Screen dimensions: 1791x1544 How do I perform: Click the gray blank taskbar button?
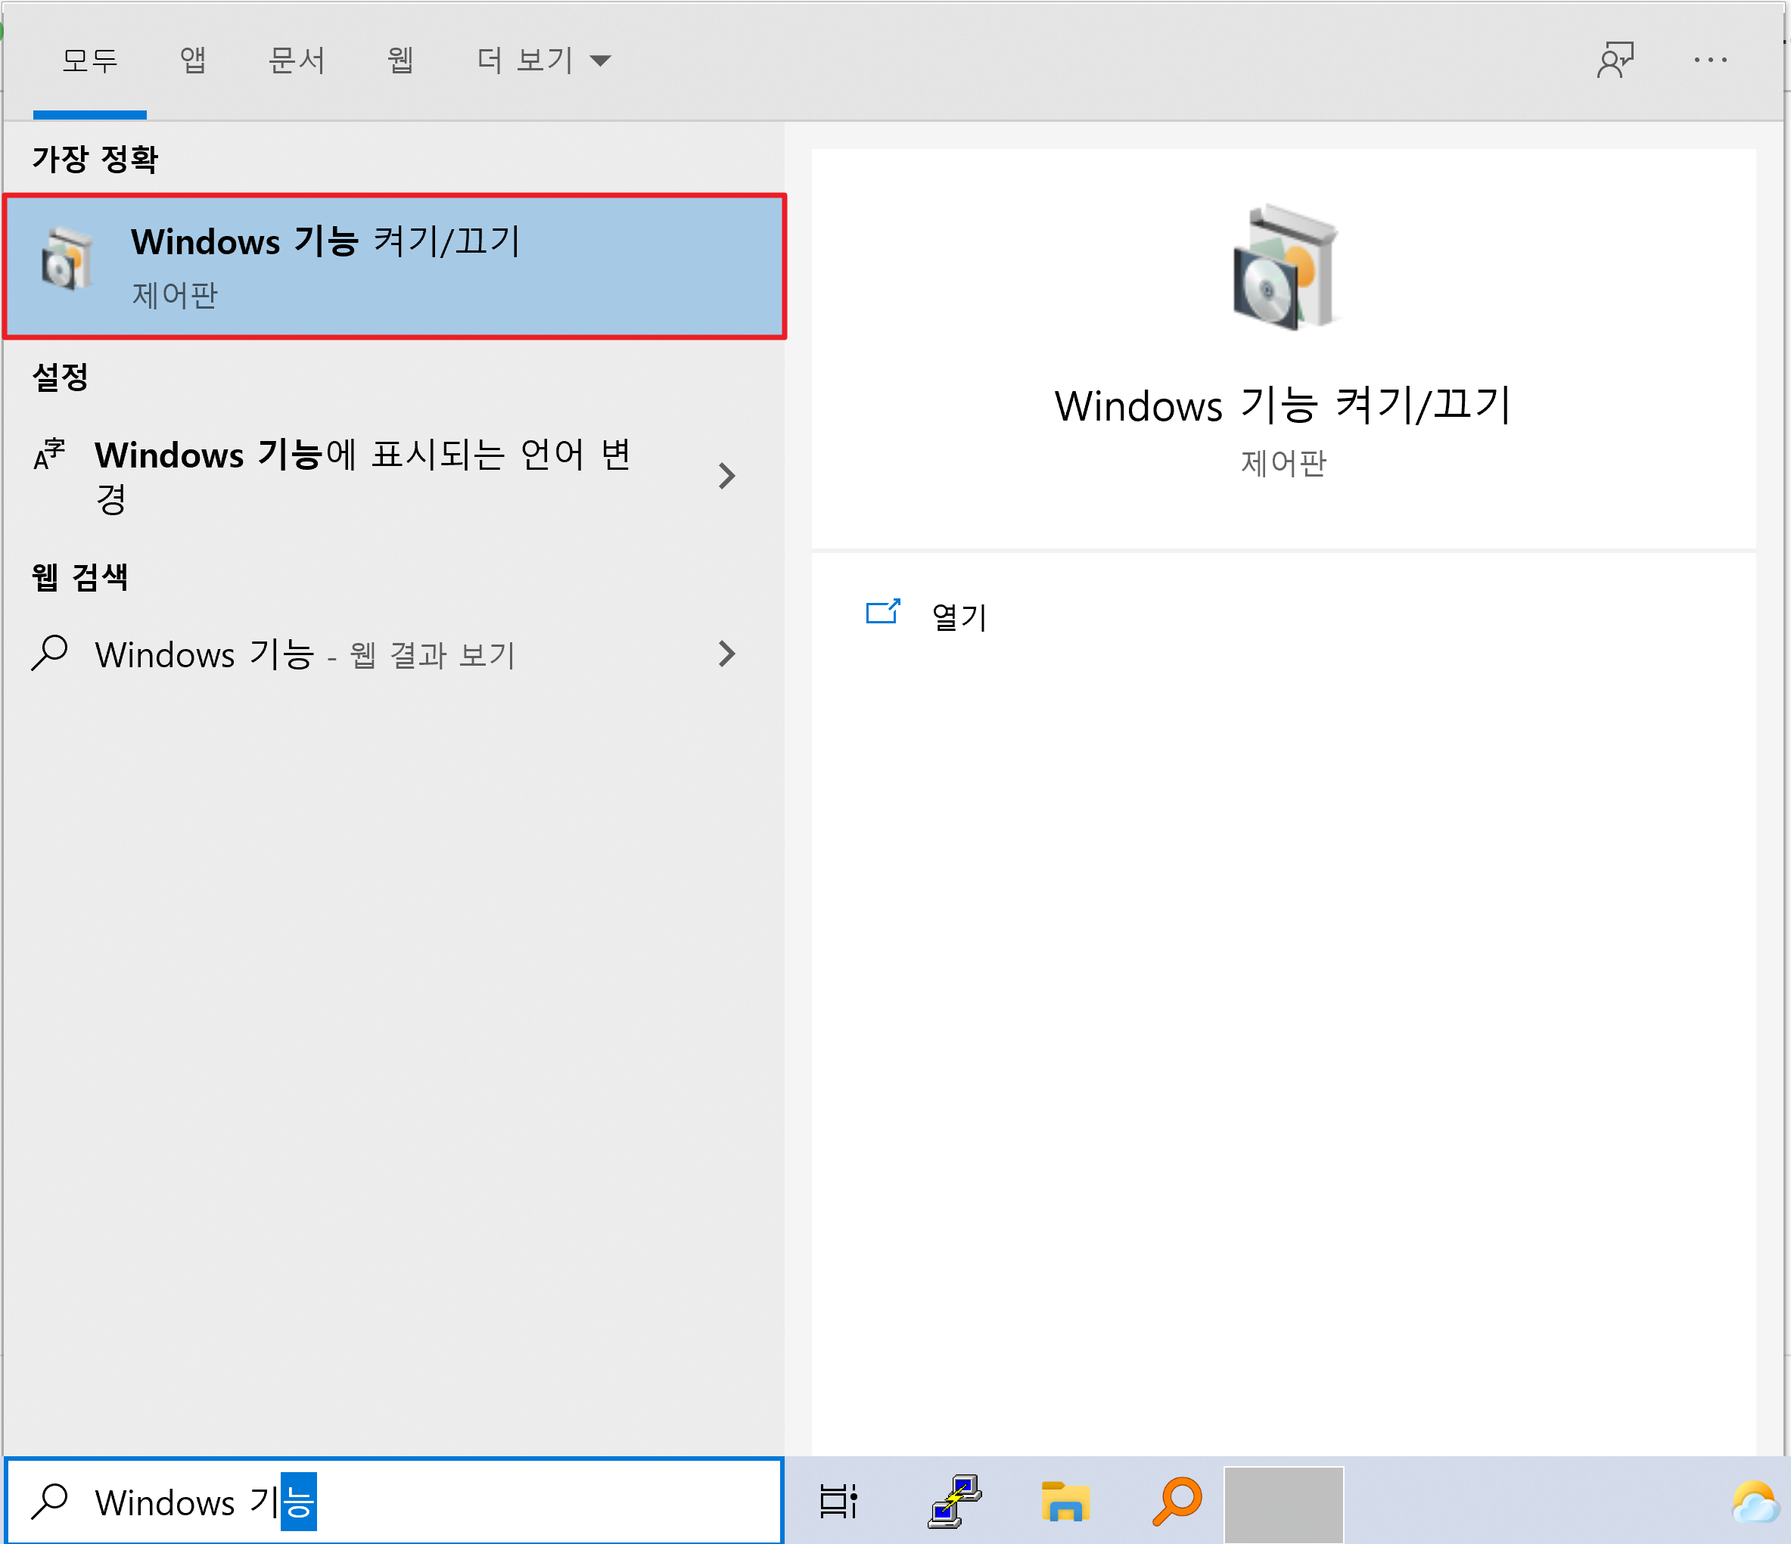1283,1503
